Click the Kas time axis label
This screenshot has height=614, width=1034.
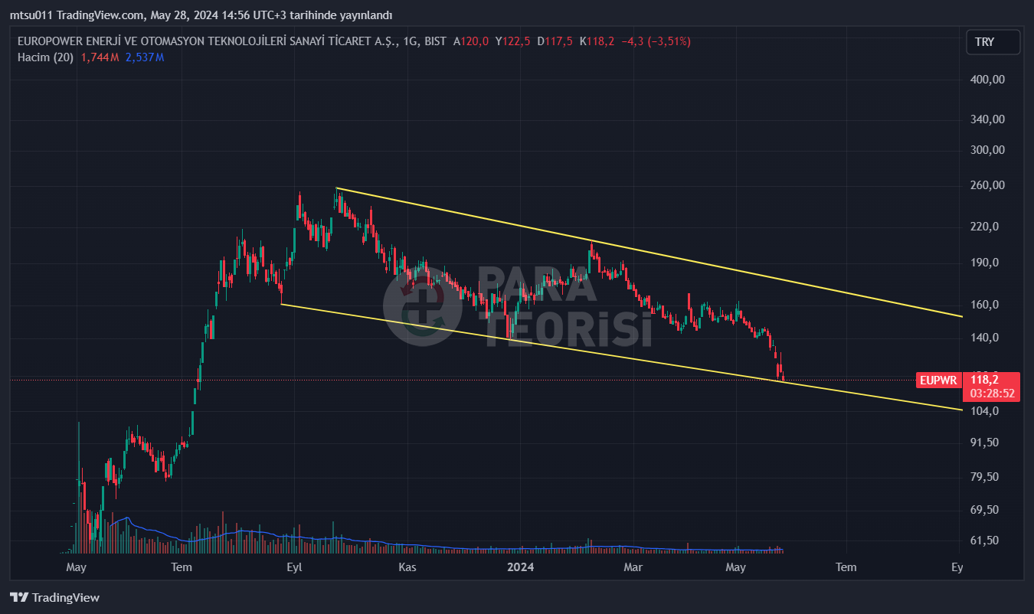407,567
